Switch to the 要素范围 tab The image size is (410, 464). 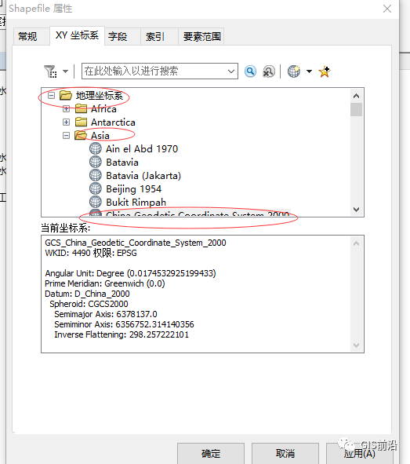click(x=201, y=36)
